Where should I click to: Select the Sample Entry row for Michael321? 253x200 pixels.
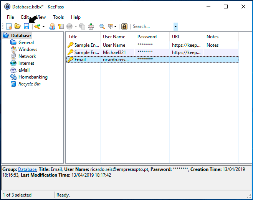[x=152, y=52]
